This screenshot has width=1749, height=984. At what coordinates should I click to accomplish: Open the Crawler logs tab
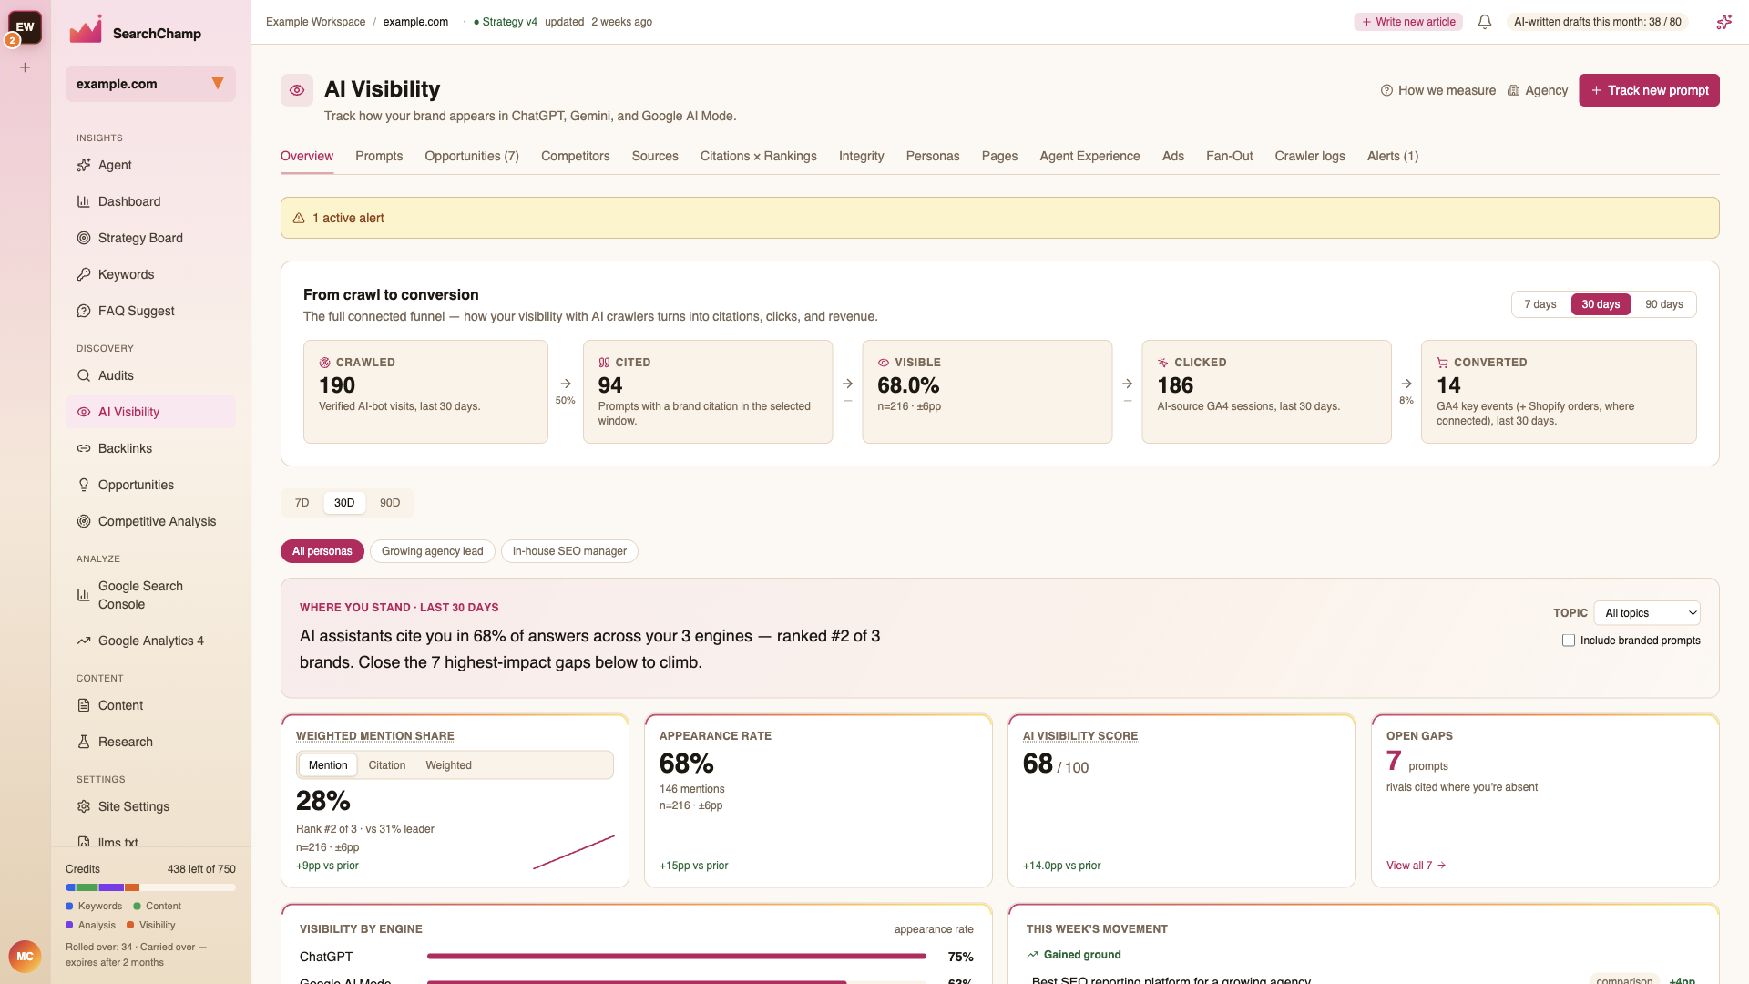point(1310,157)
